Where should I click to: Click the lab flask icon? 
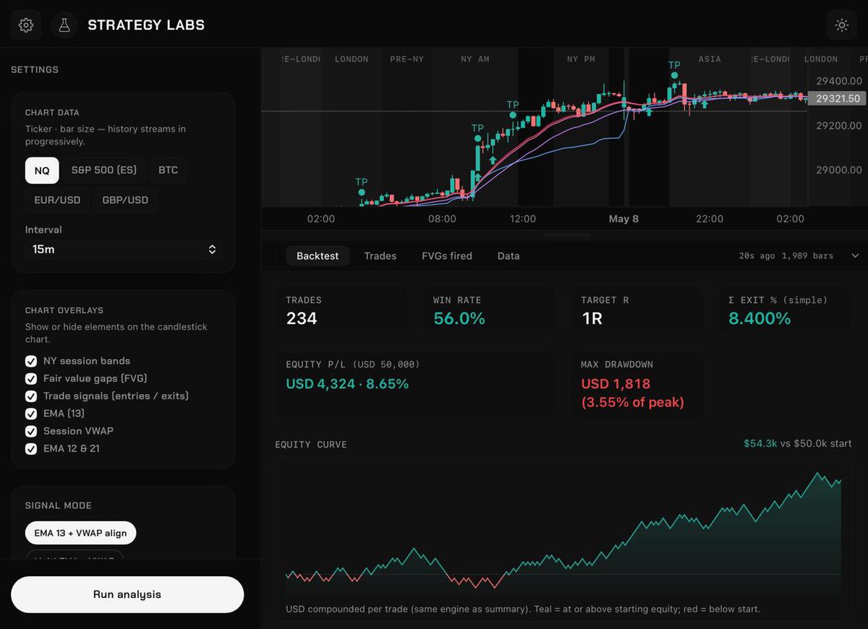point(64,25)
